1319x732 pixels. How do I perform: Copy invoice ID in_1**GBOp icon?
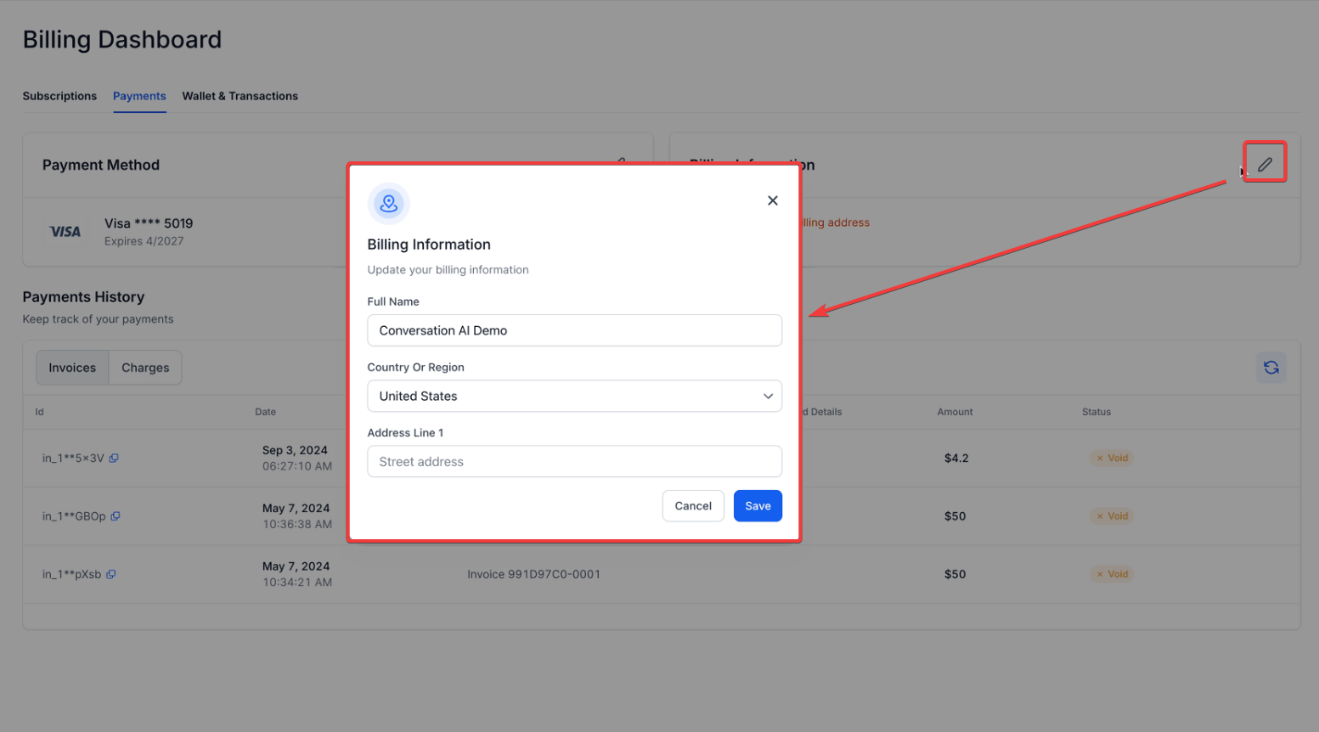[x=116, y=516]
